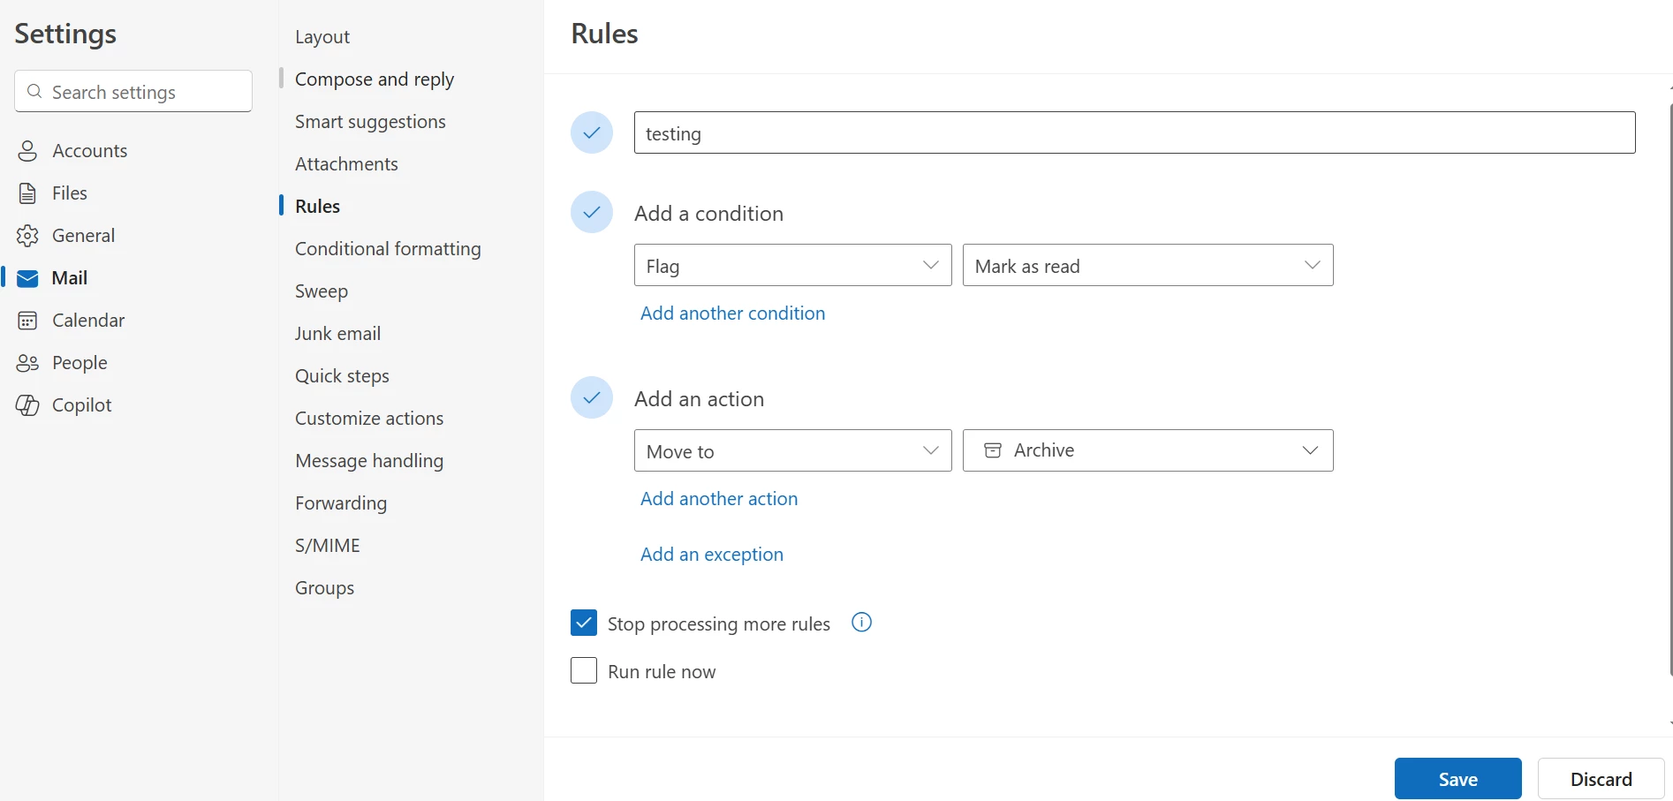Open Quick steps settings

342,376
